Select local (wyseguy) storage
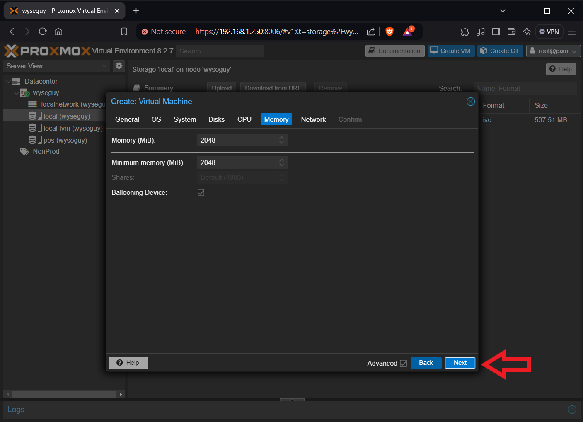The width and height of the screenshot is (583, 422). [x=67, y=116]
